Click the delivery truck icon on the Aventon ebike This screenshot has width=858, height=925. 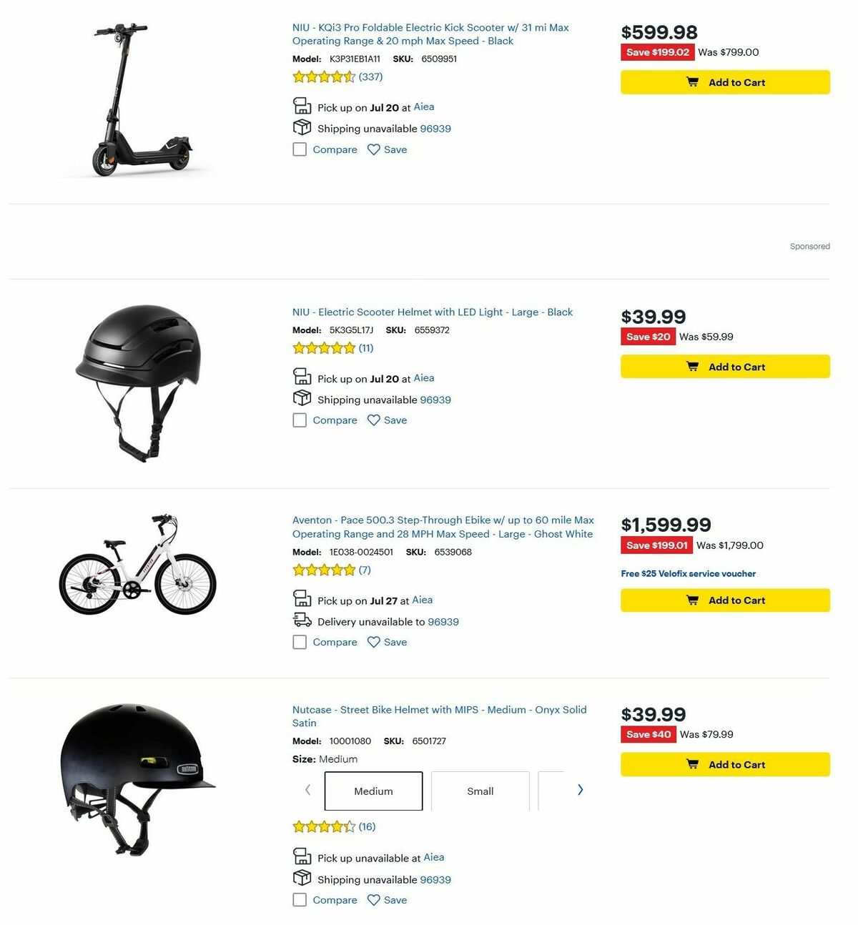point(302,620)
